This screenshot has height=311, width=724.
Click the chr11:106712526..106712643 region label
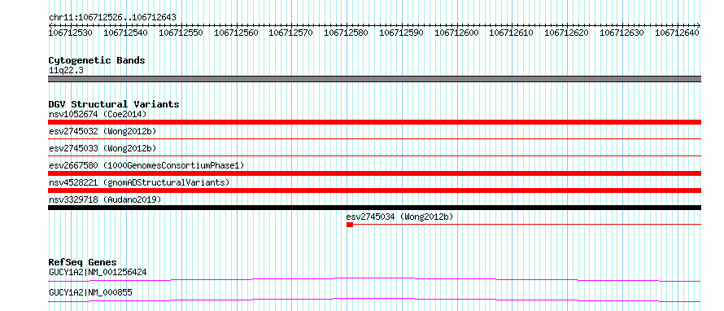click(x=112, y=17)
